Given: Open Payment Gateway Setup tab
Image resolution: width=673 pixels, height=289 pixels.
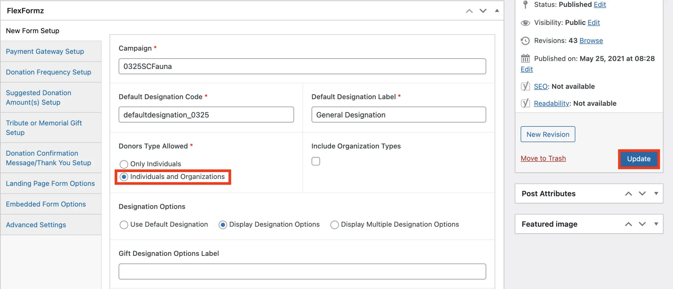Looking at the screenshot, I should click(x=45, y=52).
